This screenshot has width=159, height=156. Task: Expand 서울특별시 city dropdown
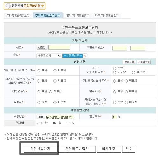click(x=49, y=56)
